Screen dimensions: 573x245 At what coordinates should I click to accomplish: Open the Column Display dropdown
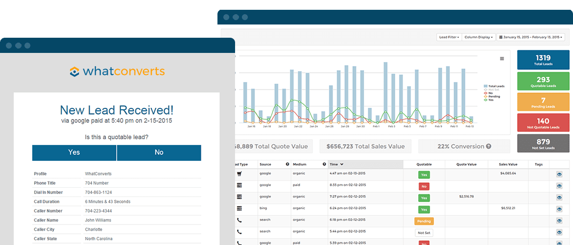(x=478, y=37)
